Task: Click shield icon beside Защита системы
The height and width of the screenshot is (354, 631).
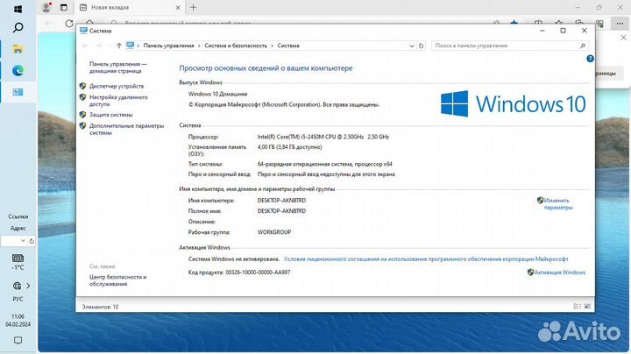Action: pos(83,115)
